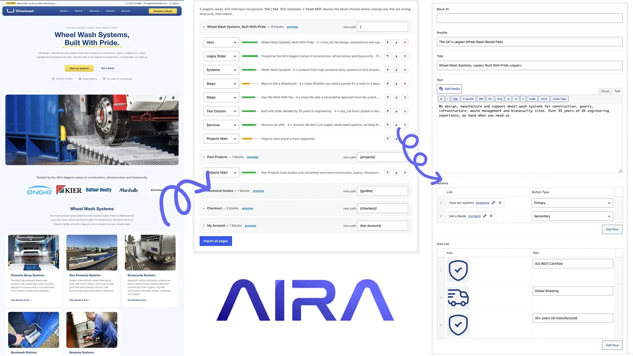Click the Hero block match confidence bar
Screen dimensions: 633x356
pyautogui.click(x=250, y=42)
